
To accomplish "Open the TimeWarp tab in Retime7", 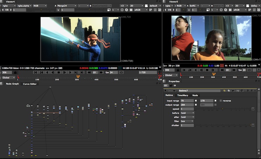I will pyautogui.click(x=182, y=95).
